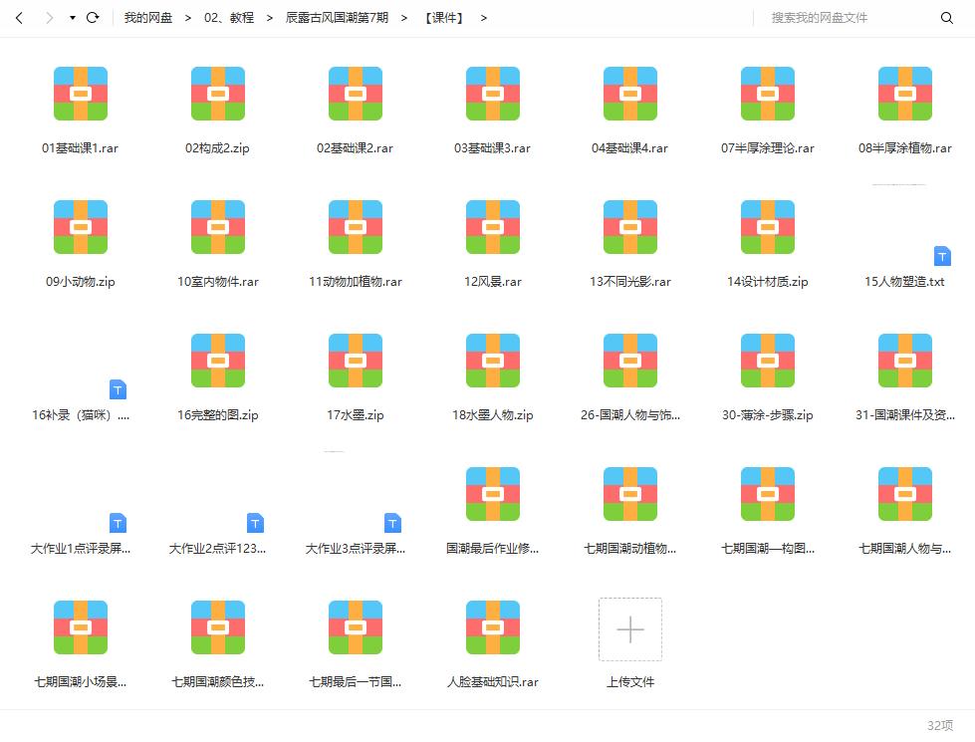Screen dimensions: 975x742
Task: Select the 30-薄涂-步骤.zip archive icon
Action: click(768, 361)
